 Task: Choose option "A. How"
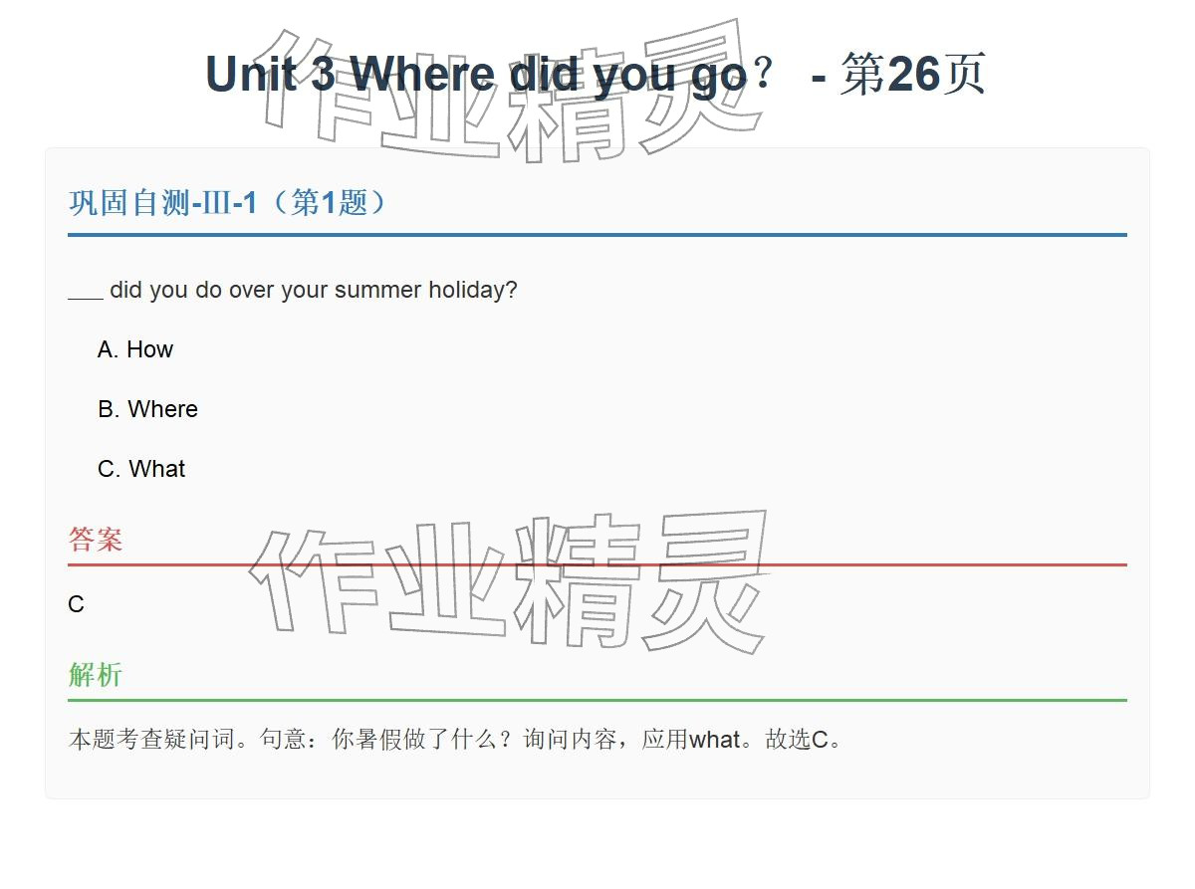point(135,349)
